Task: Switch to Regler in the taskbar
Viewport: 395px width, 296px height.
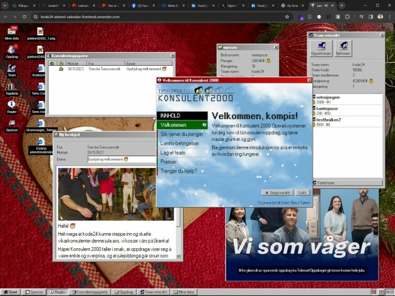Action: [58, 292]
